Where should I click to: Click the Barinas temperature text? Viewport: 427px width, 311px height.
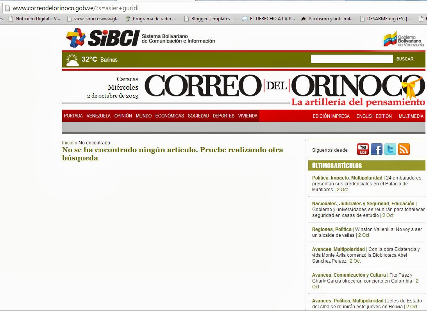[x=99, y=59]
